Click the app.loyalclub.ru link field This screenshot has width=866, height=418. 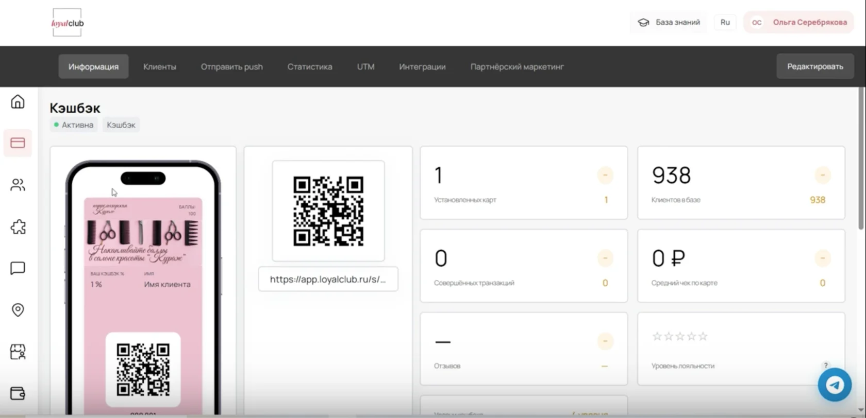pos(328,279)
